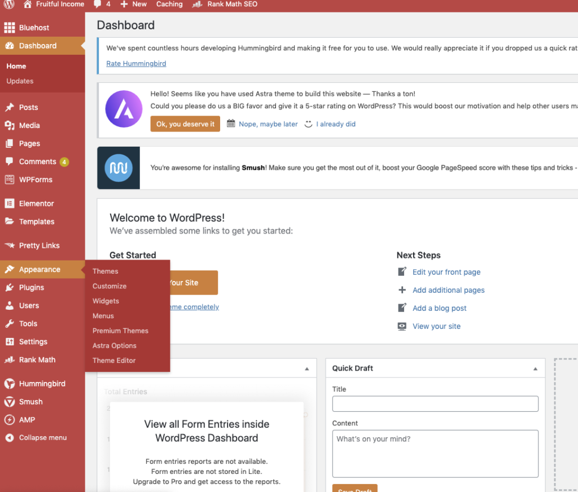Click Add additional pages link
Screen dimensions: 578x492
(449, 290)
